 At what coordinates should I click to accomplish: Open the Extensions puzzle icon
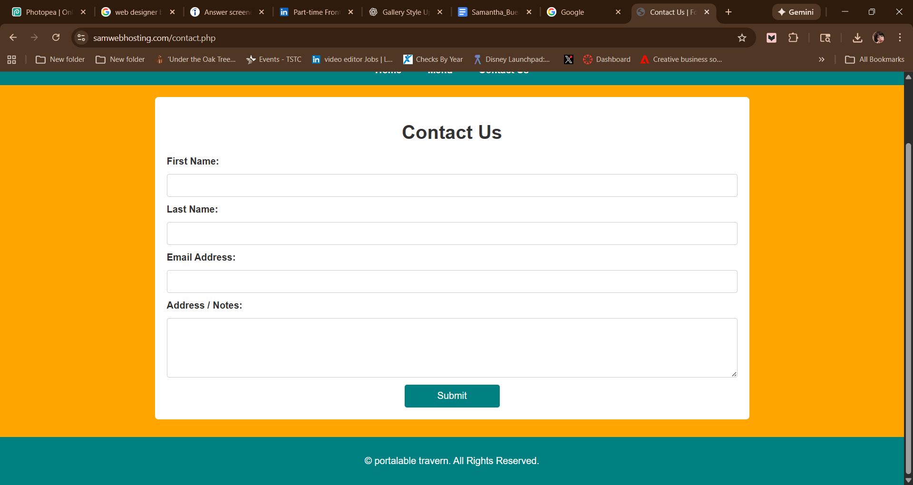[x=793, y=38]
